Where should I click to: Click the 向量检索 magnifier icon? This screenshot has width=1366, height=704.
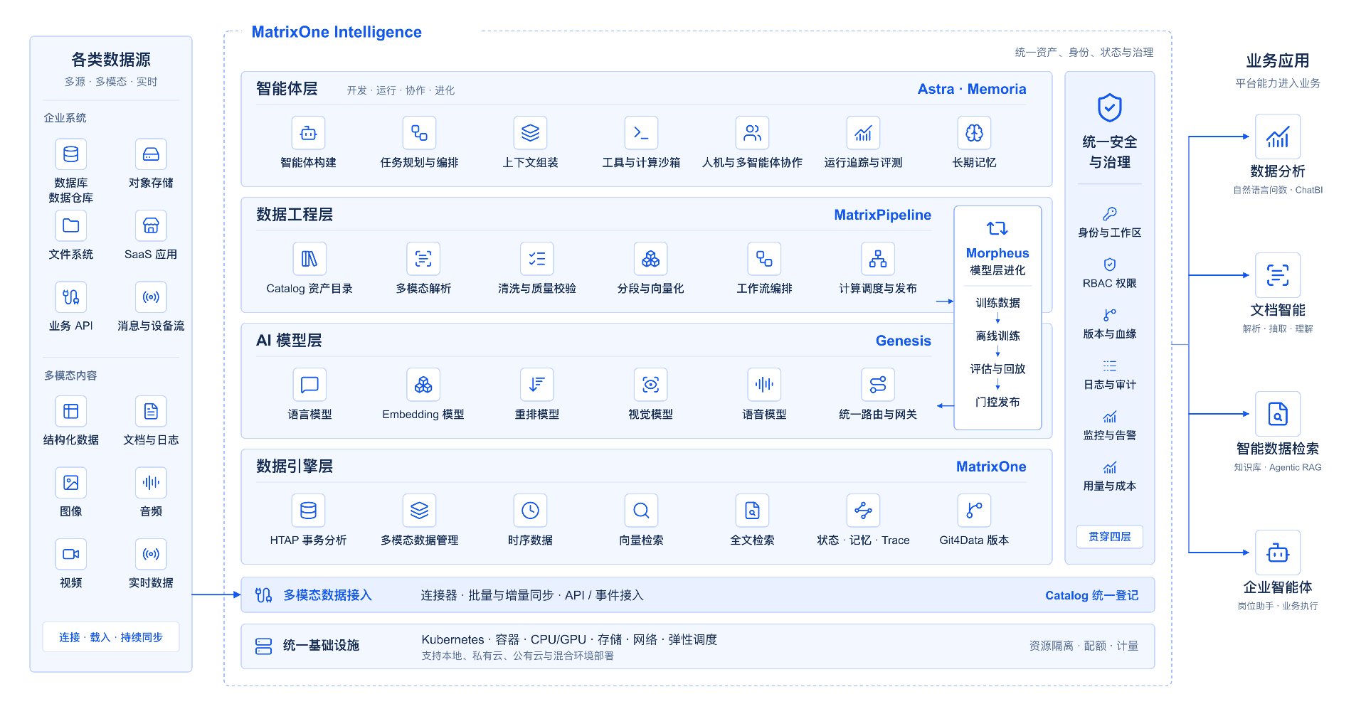coord(641,511)
